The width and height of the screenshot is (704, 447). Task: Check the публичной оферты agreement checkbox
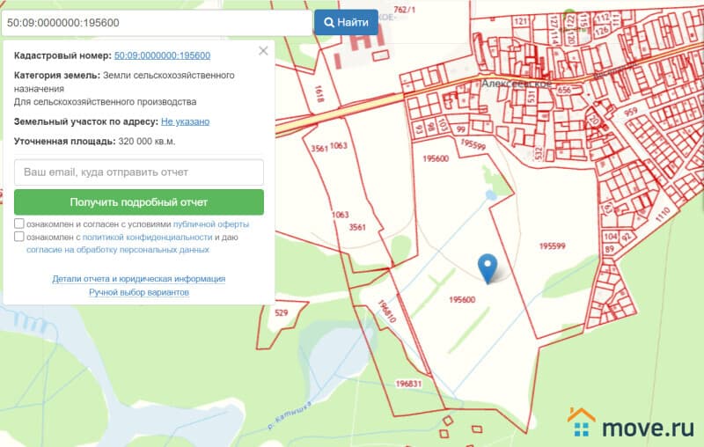pos(19,224)
